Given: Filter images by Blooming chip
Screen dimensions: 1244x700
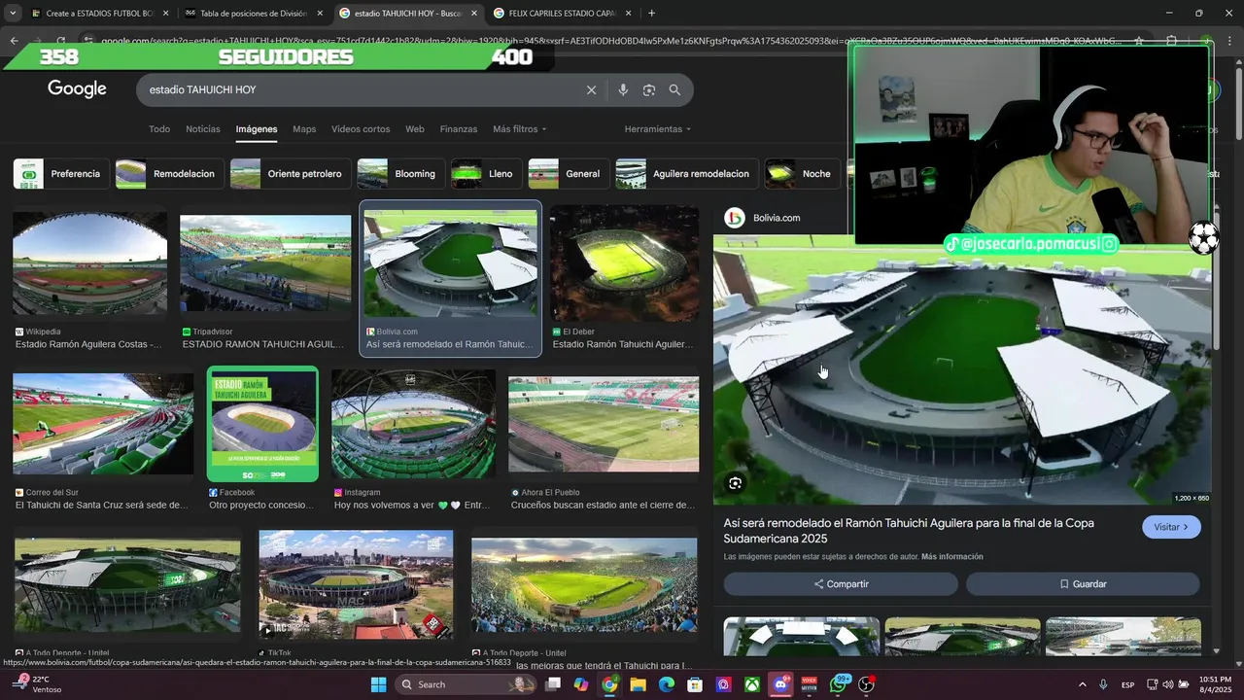Looking at the screenshot, I should (401, 174).
